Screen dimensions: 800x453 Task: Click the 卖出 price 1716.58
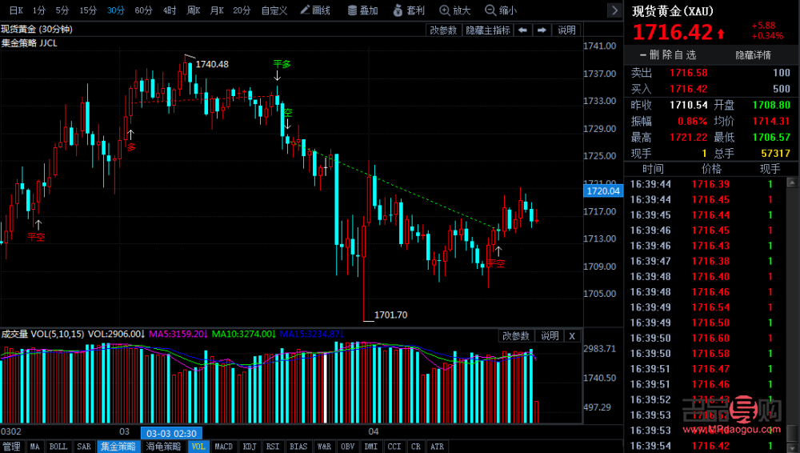[688, 73]
